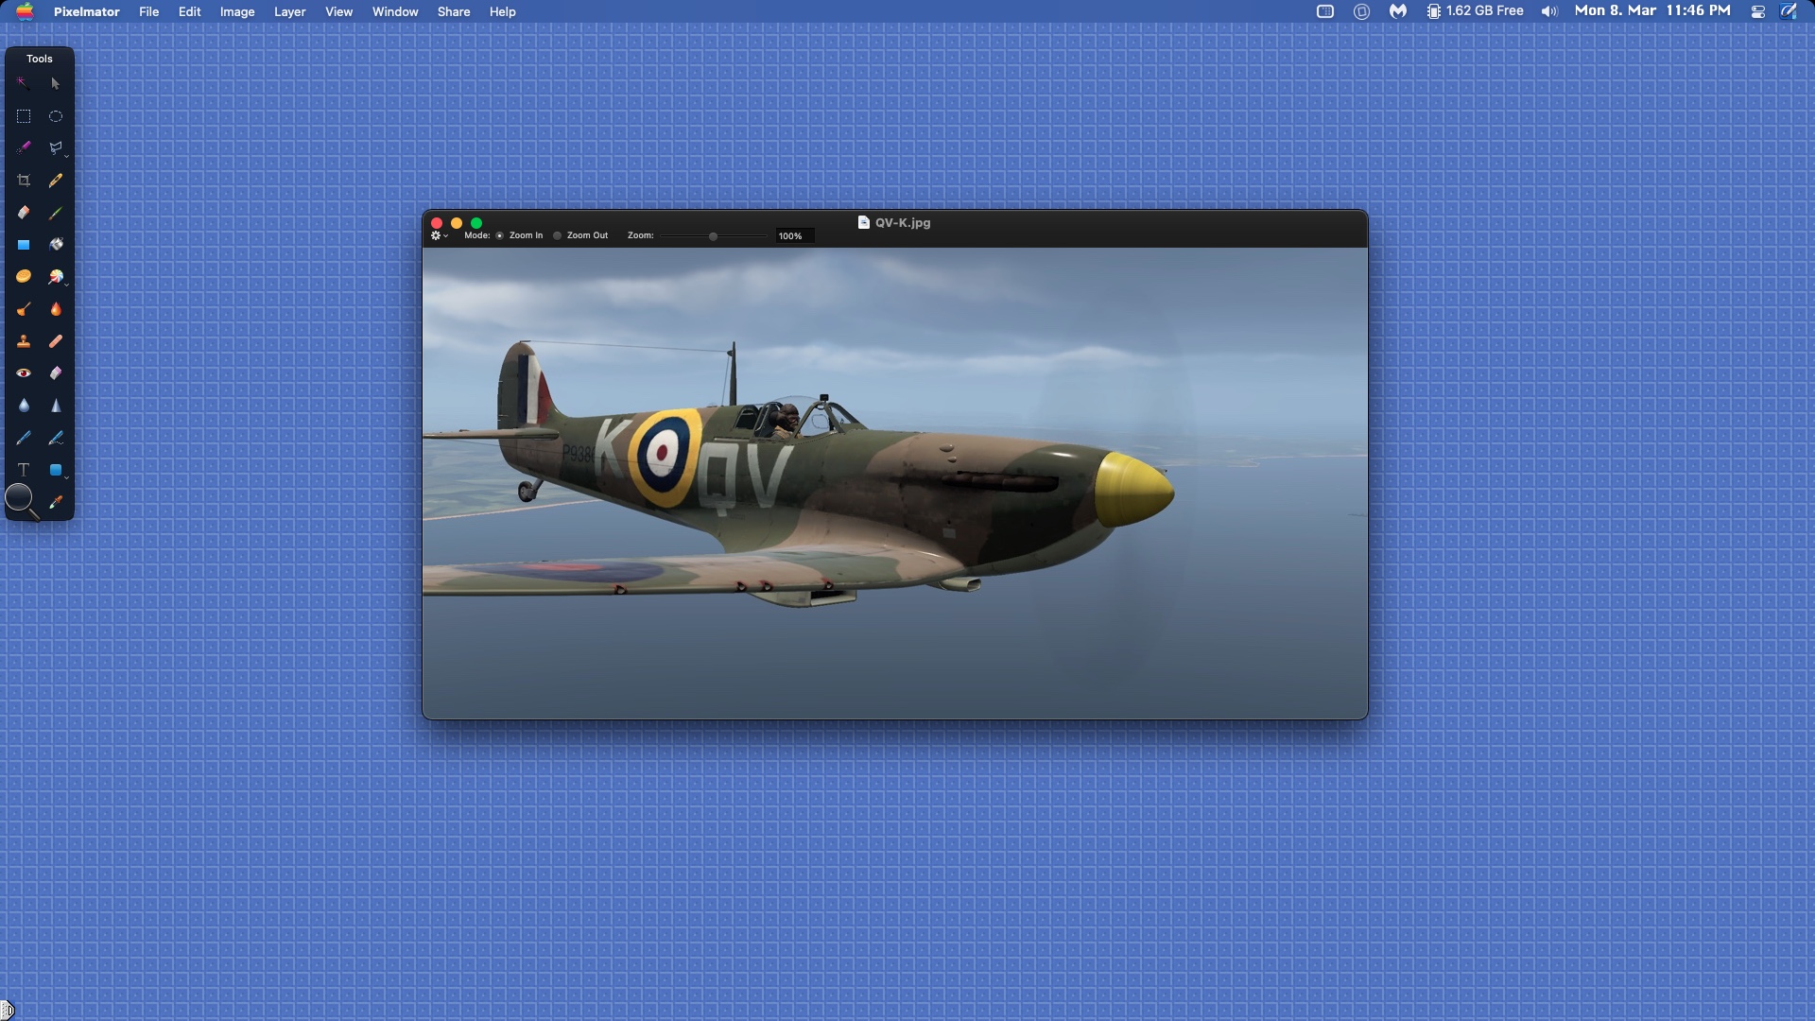Screen dimensions: 1815x1021
Task: Select Zoom In mode radio button
Action: click(500, 235)
